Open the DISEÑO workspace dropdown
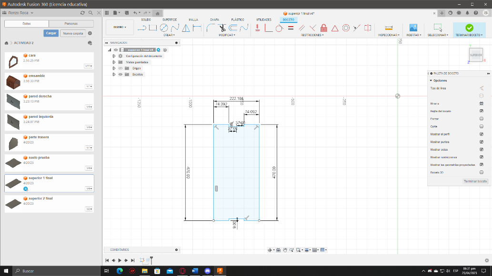Image resolution: width=492 pixels, height=276 pixels. click(120, 27)
